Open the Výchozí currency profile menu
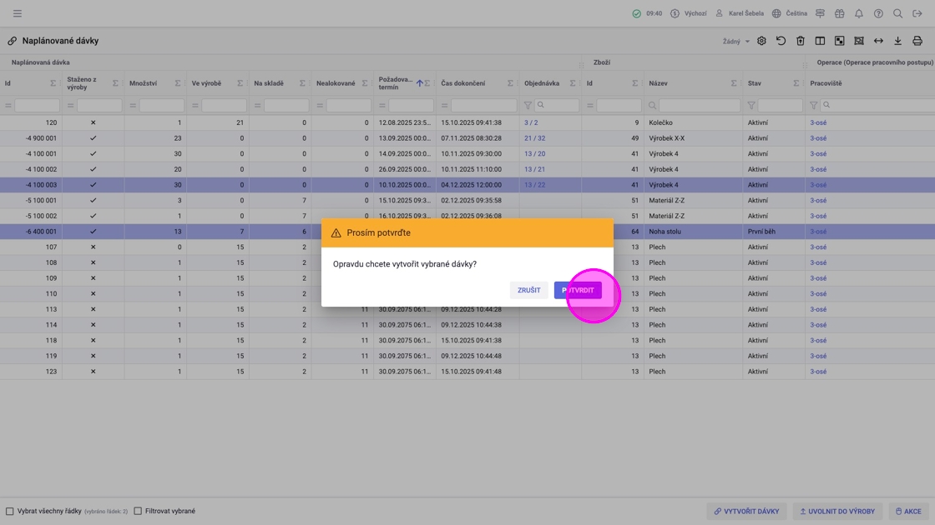Screen dimensions: 935x525 [689, 13]
